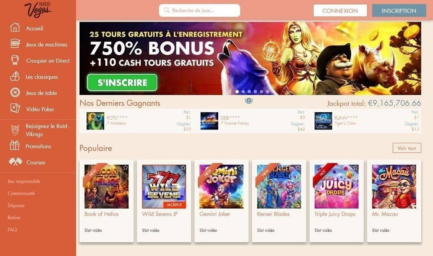Select the Croupier en Direct dealer icon
Viewport: 433px width, 256px height.
click(x=15, y=60)
